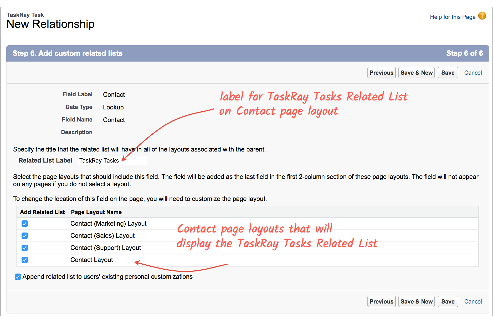
Task: Click the Step 6. Add custom related lists heading
Action: 68,53
